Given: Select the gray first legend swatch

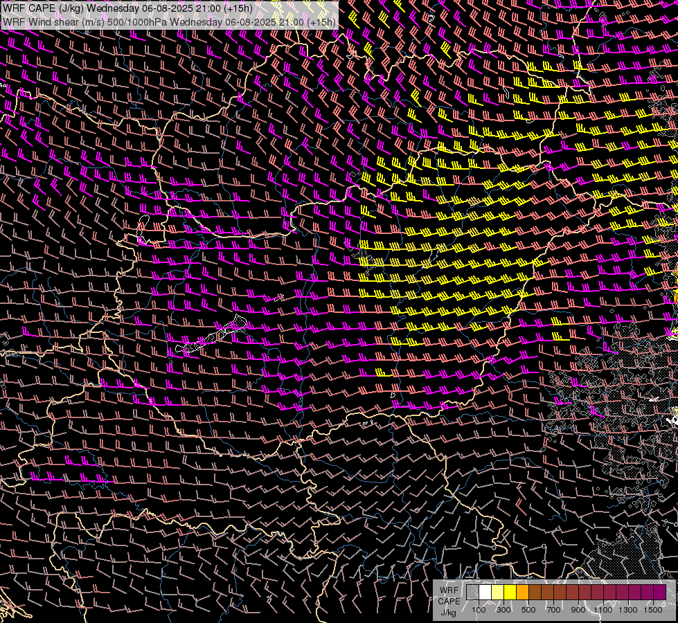Looking at the screenshot, I should tap(472, 593).
